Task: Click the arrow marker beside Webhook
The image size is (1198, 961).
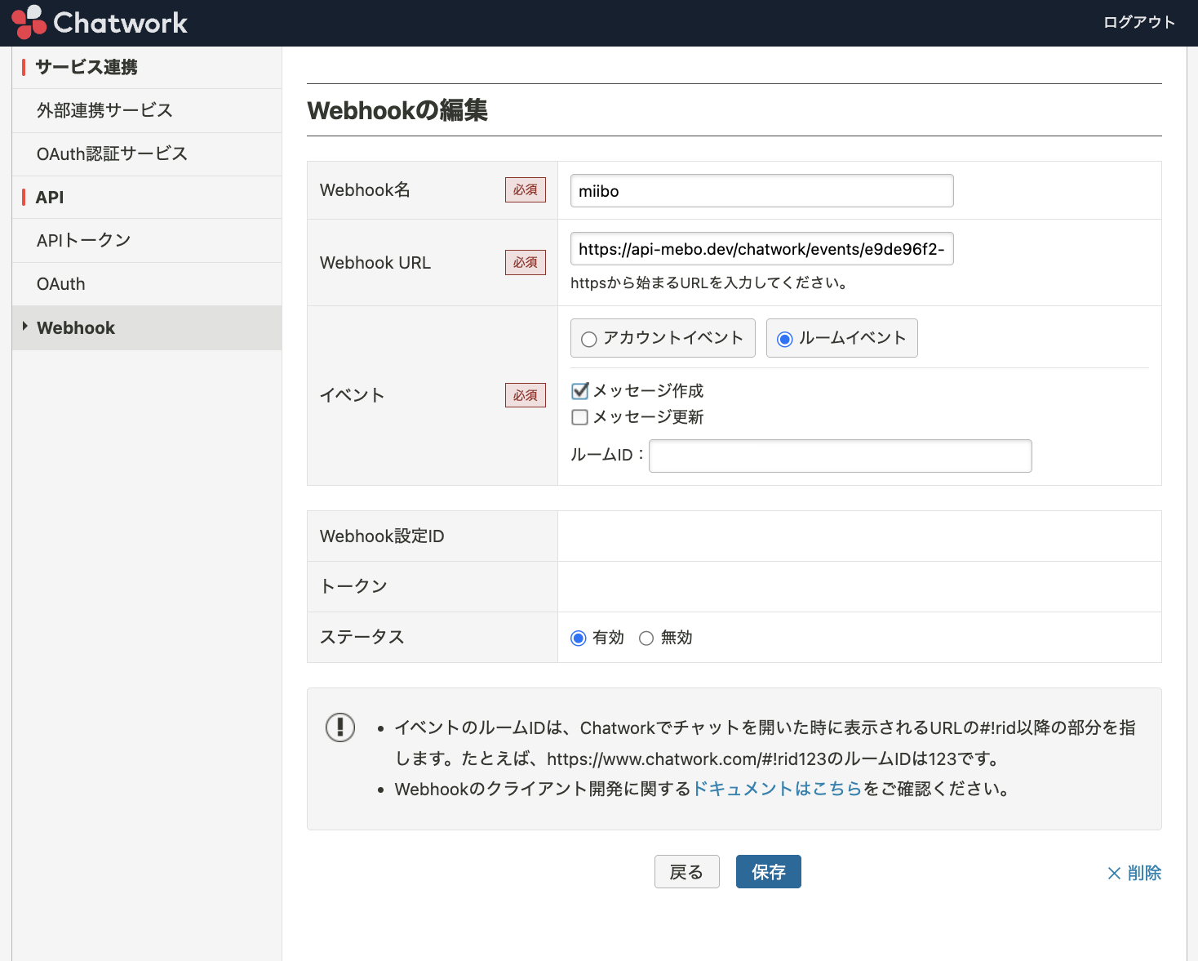Action: click(x=25, y=327)
